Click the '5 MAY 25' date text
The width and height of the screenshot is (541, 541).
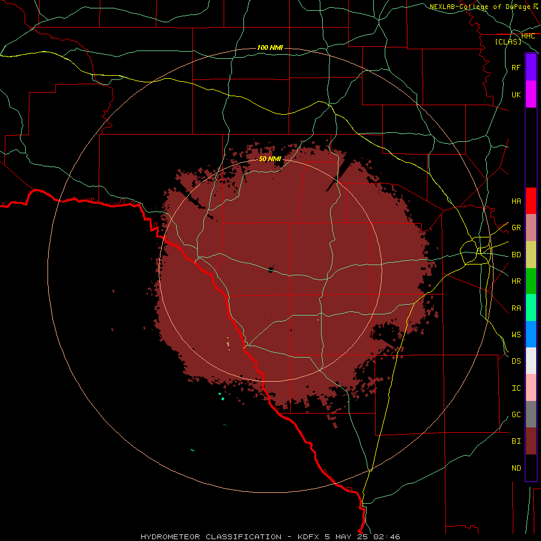pyautogui.click(x=347, y=537)
